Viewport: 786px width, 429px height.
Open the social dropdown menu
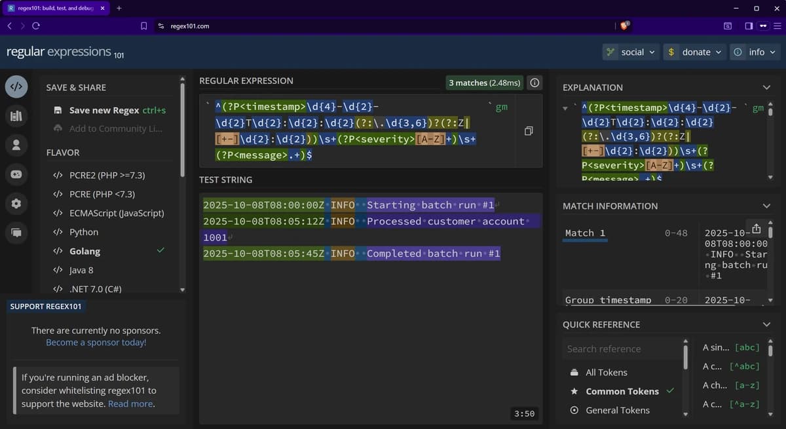pyautogui.click(x=631, y=52)
